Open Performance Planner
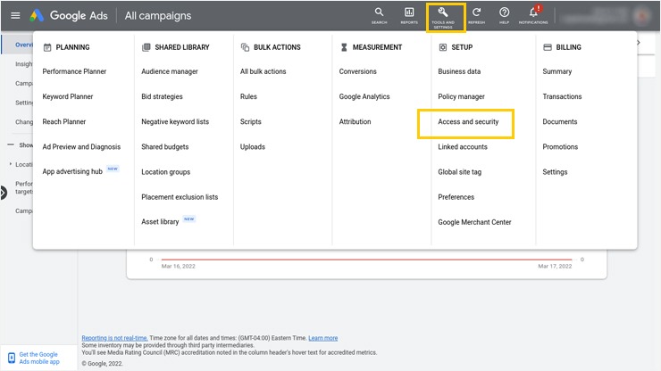This screenshot has width=661, height=371. coord(74,71)
